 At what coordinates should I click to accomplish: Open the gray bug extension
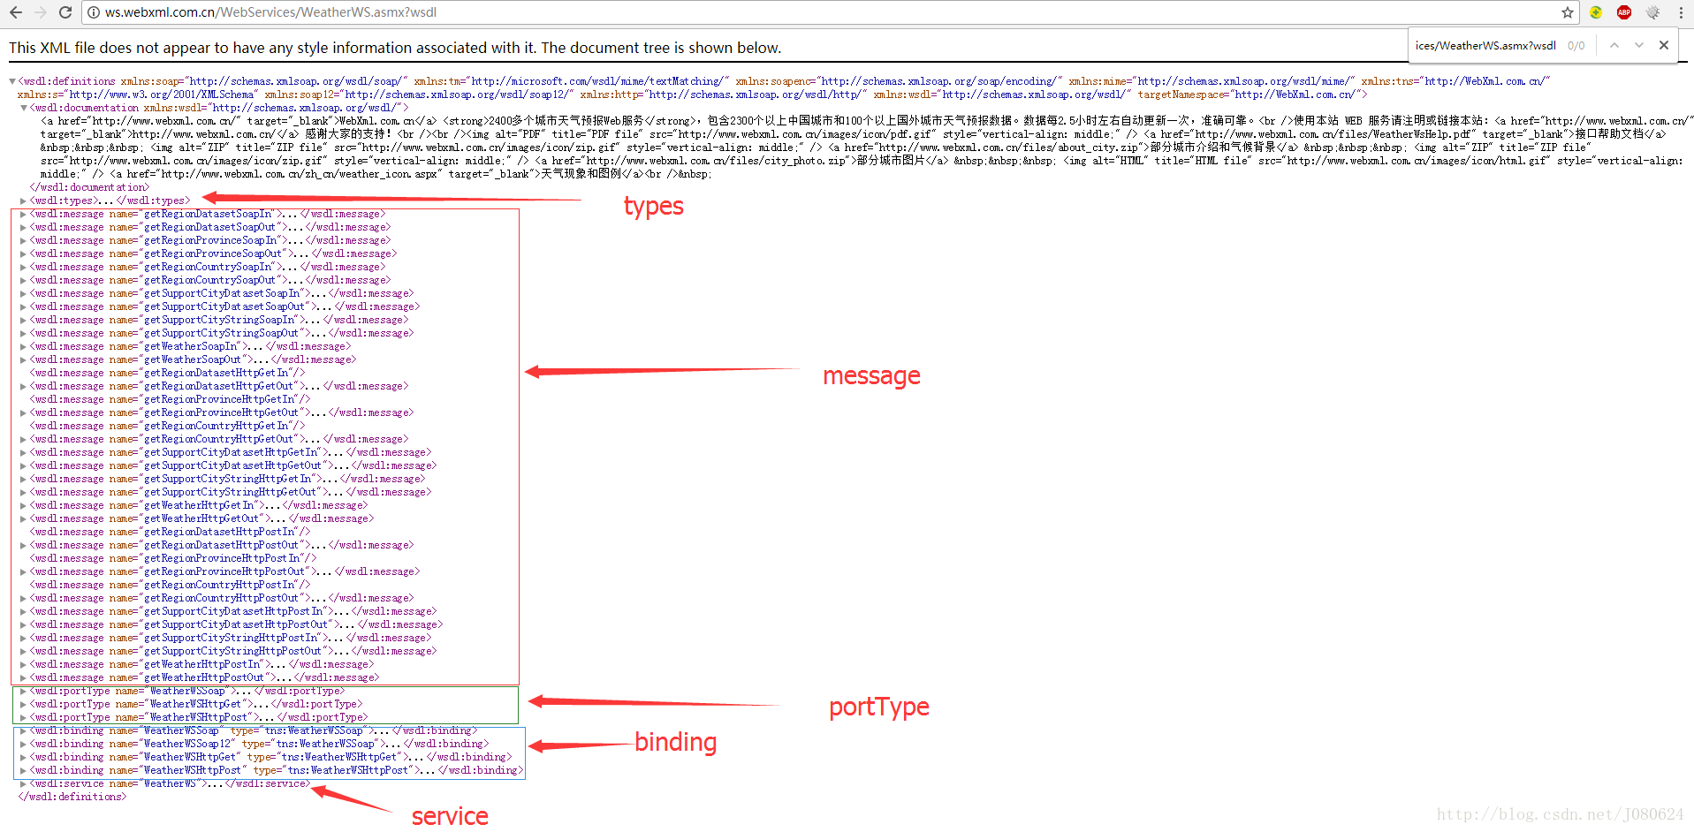coord(1652,12)
